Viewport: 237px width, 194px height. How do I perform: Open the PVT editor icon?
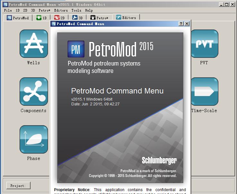205,44
